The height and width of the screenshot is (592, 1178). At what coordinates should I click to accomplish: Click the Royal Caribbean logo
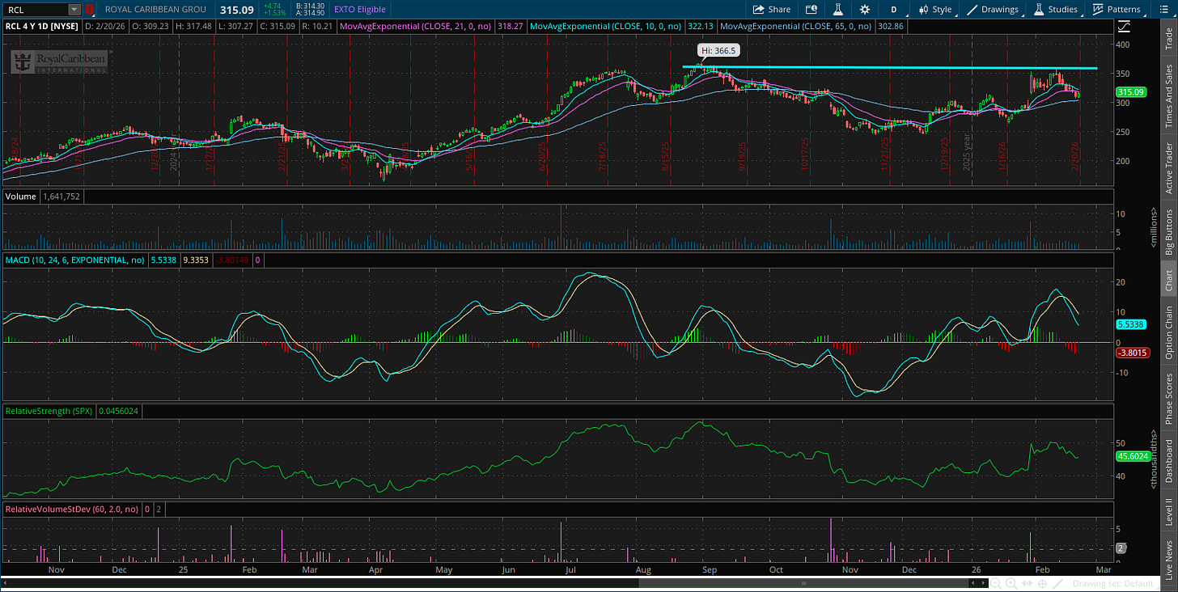[x=59, y=61]
